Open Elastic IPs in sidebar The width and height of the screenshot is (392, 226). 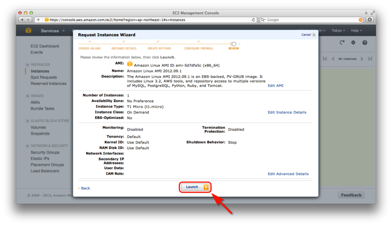click(40, 158)
